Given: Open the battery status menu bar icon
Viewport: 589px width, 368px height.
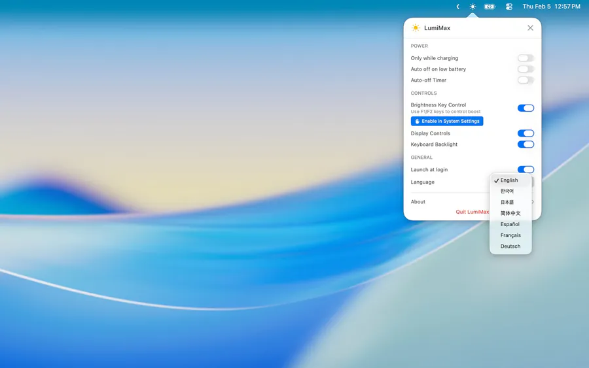Looking at the screenshot, I should coord(490,7).
